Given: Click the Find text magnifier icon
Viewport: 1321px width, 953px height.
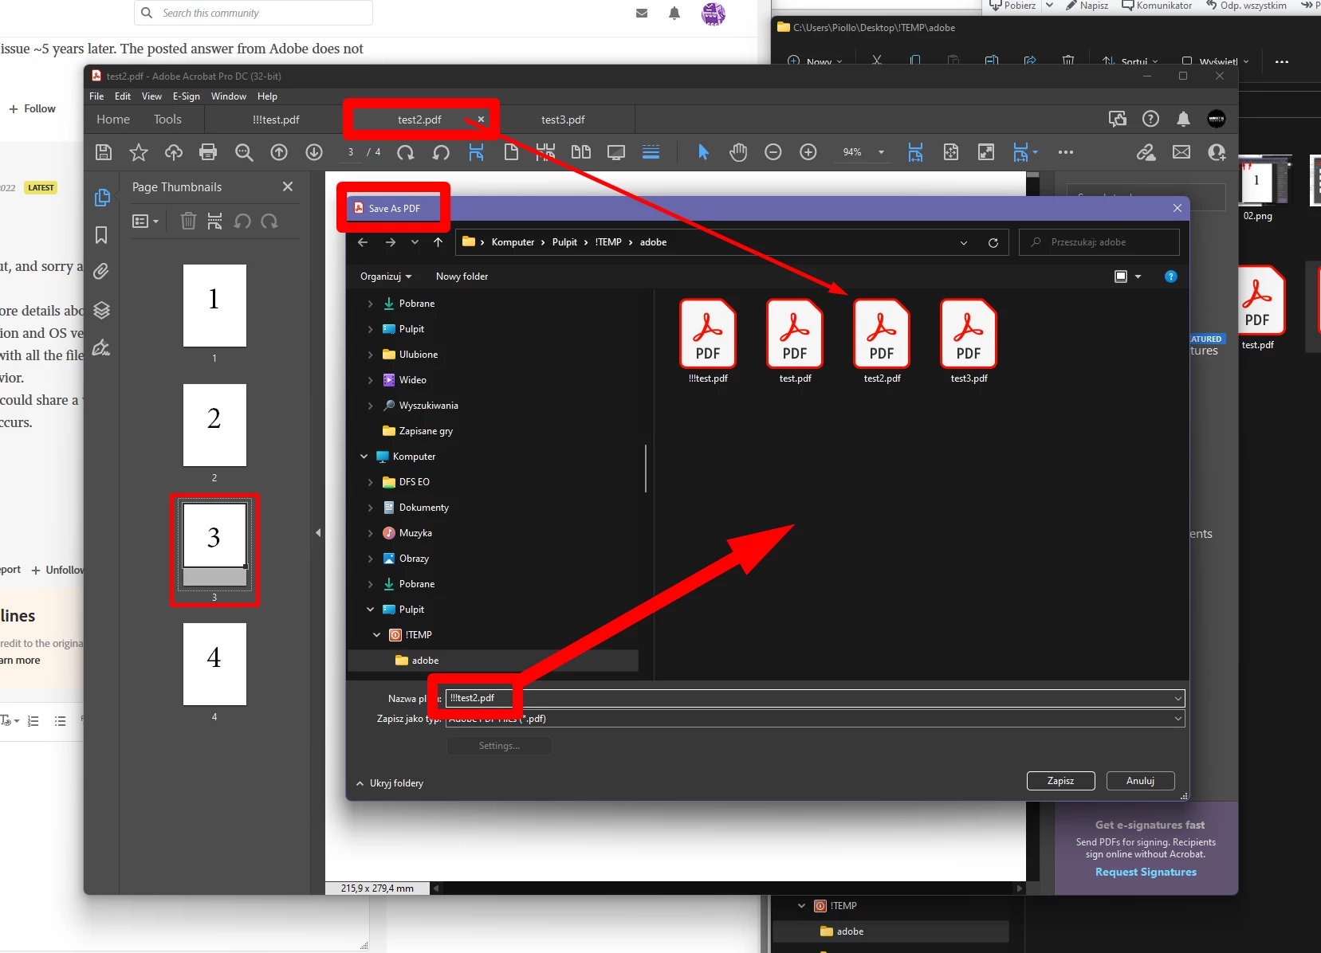Looking at the screenshot, I should click(244, 152).
